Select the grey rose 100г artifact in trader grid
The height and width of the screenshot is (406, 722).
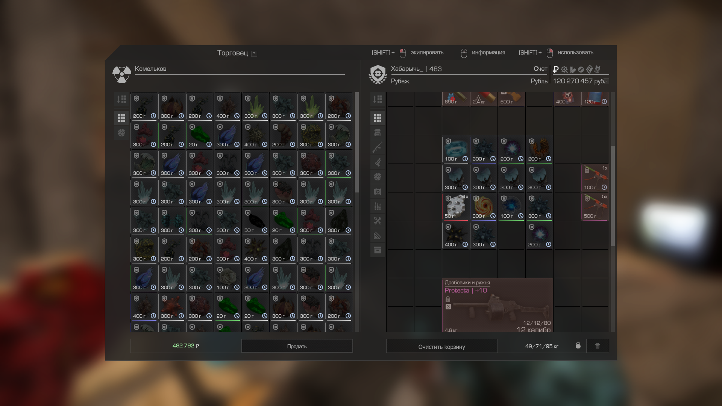coord(228,278)
